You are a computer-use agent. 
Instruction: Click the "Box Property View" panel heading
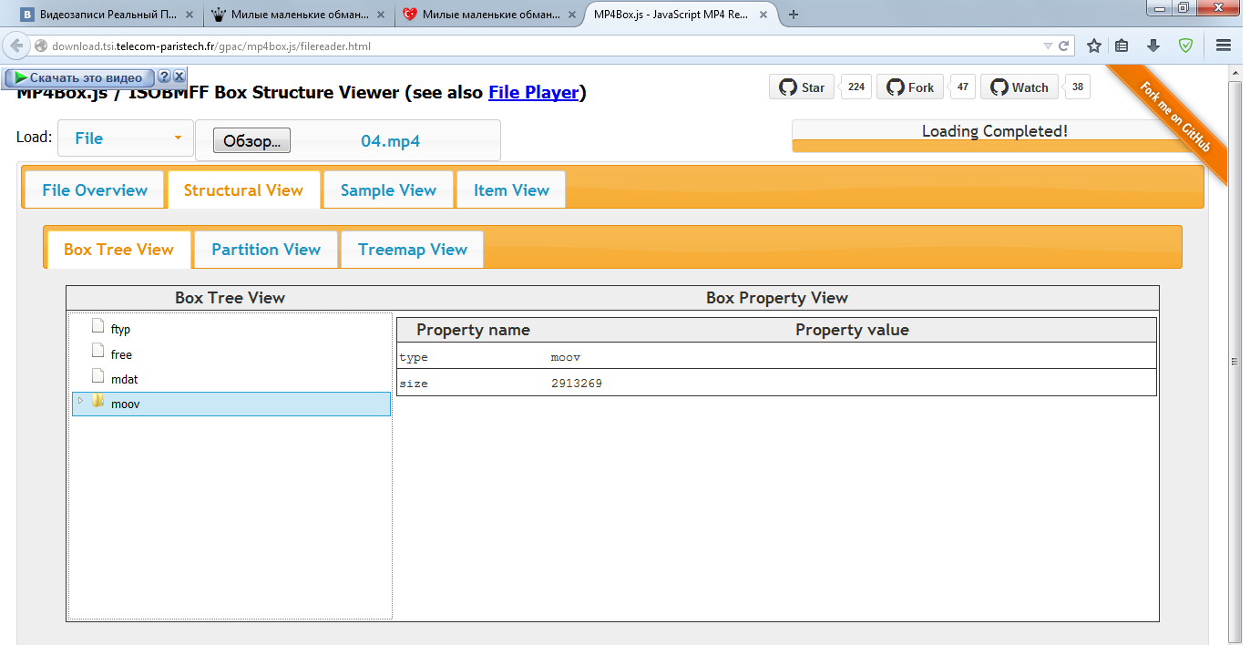777,298
